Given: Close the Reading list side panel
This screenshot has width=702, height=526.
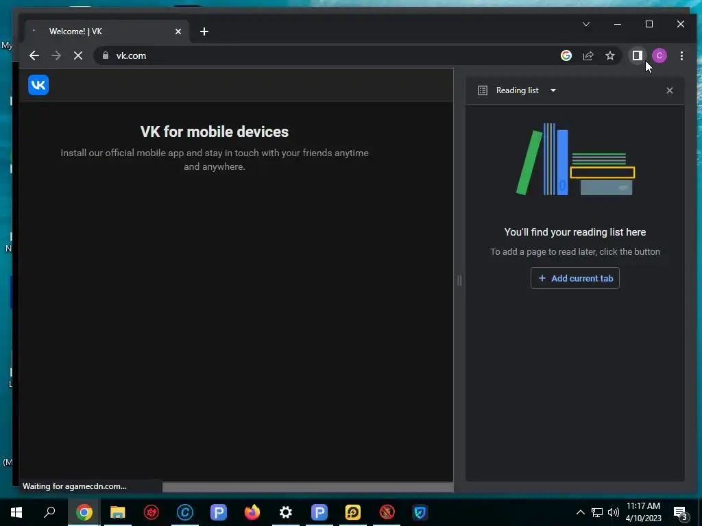Looking at the screenshot, I should click(x=670, y=90).
